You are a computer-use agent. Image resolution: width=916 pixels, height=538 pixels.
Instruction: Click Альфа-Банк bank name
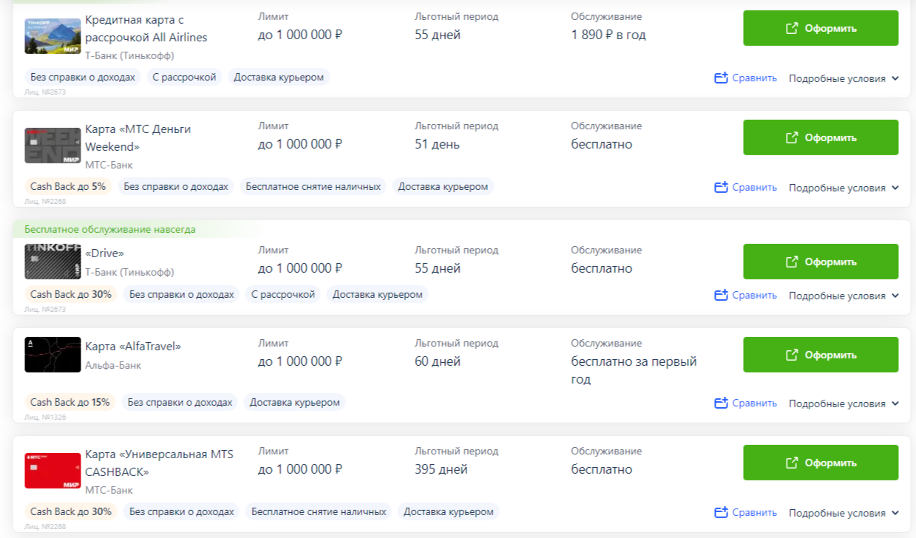pyautogui.click(x=113, y=365)
